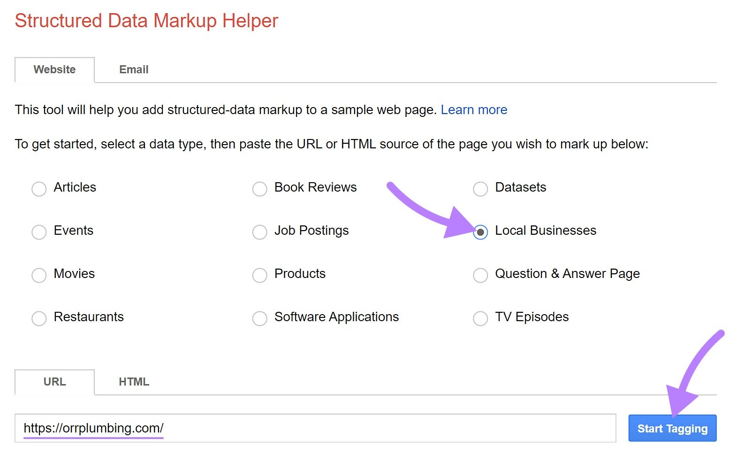Image resolution: width=737 pixels, height=455 pixels.
Task: Select the Articles radio button
Action: (39, 189)
